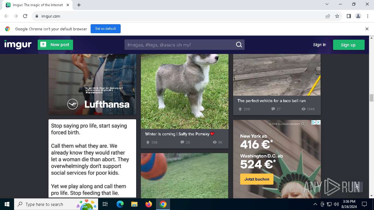
Task: Close the Imgur tab
Action: [x=68, y=5]
